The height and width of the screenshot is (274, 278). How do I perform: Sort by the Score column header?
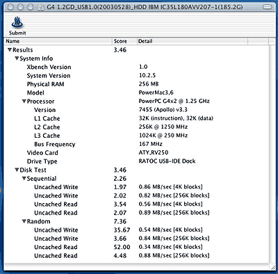(x=124, y=41)
